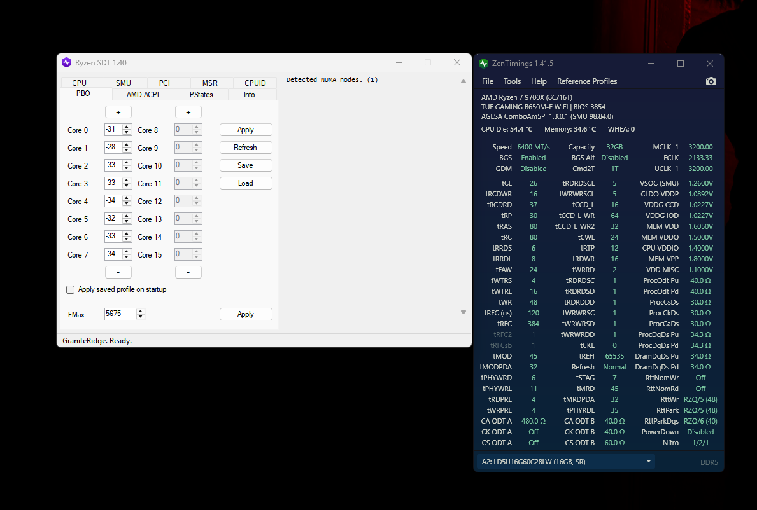Image resolution: width=757 pixels, height=510 pixels.
Task: Click the Capacity 32GB value
Action: tap(614, 147)
